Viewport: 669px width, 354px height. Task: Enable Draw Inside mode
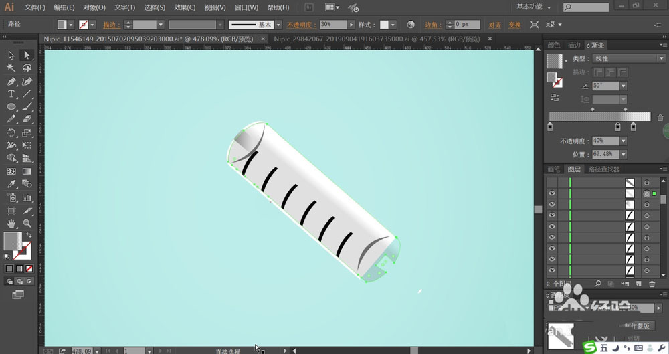(29, 282)
